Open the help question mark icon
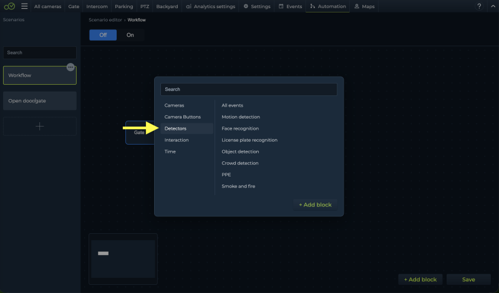Screen dimensions: 499x293 click(479, 6)
